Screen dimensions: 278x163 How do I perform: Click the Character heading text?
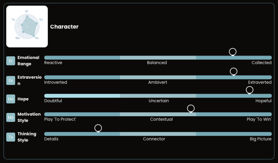point(64,27)
